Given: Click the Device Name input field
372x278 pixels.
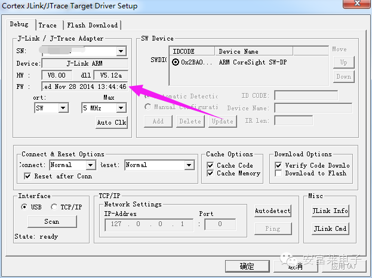Looking at the screenshot, I should coord(313,108).
